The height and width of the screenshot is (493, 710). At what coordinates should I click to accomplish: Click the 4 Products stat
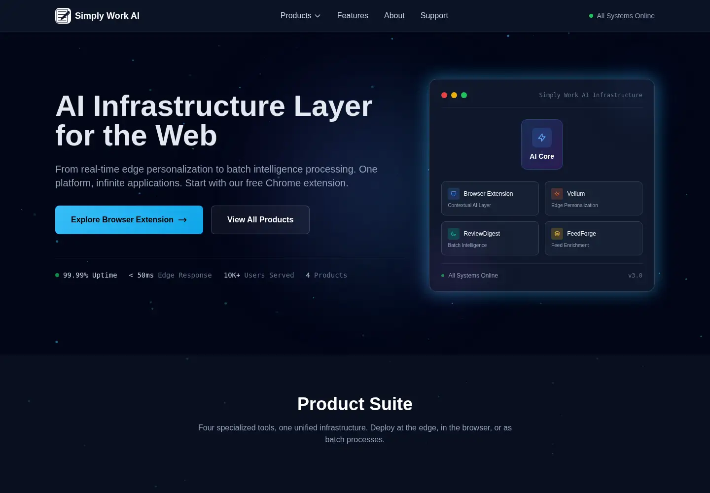pos(326,275)
